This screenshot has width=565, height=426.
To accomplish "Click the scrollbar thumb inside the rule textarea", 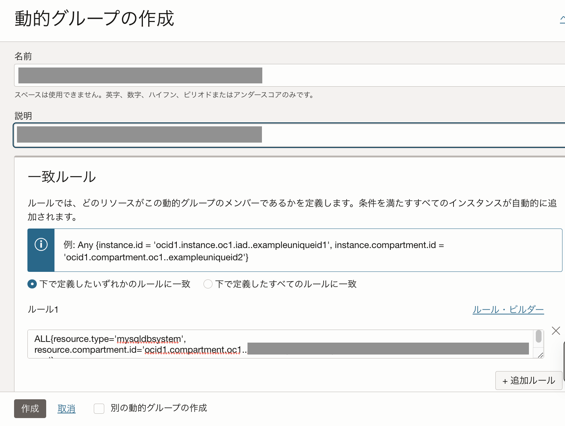I will [x=538, y=336].
